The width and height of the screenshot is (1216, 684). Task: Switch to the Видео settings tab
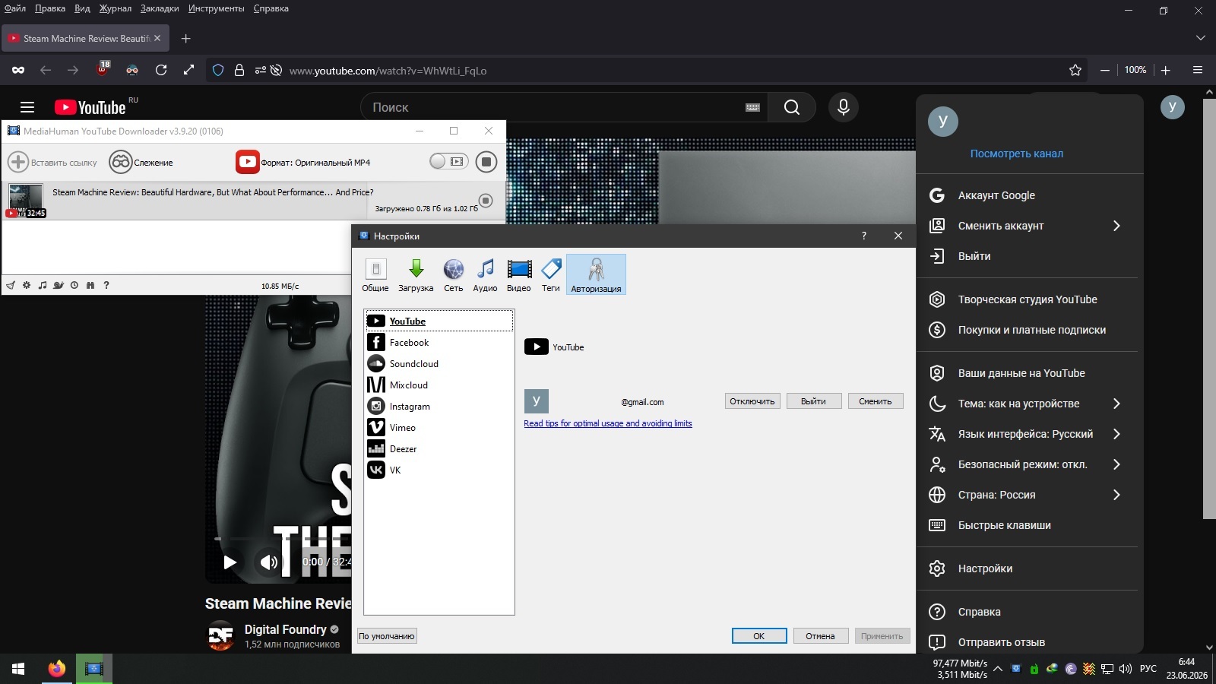click(x=519, y=274)
